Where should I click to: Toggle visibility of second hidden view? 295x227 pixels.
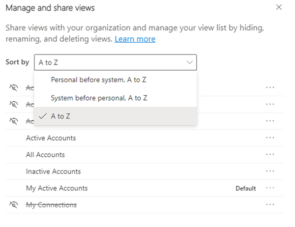13,104
